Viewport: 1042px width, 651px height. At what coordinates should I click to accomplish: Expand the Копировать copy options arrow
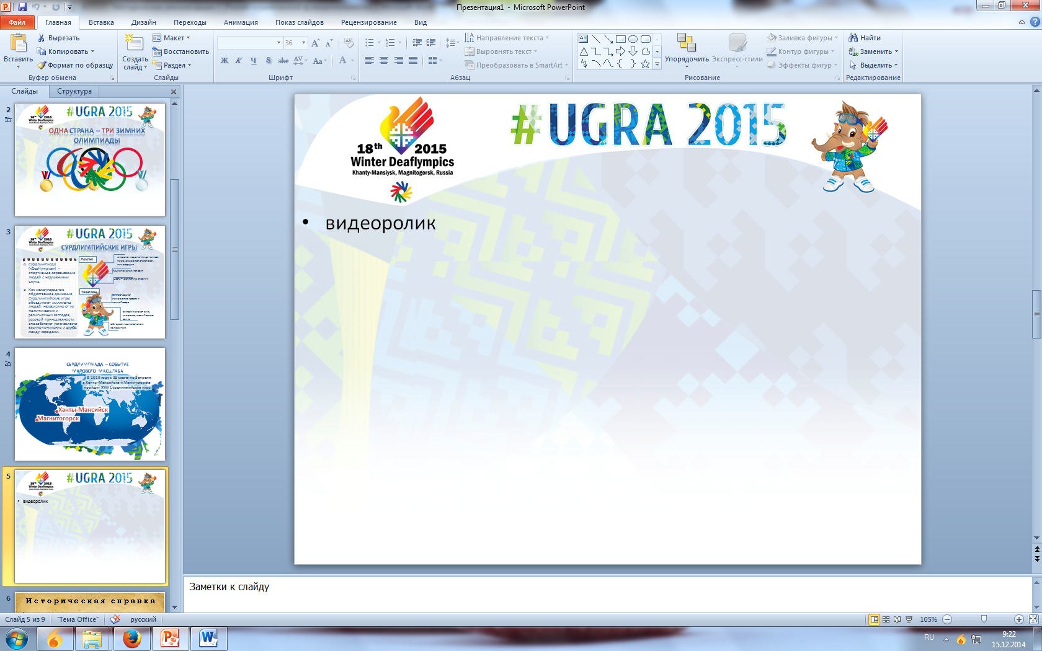click(x=93, y=51)
